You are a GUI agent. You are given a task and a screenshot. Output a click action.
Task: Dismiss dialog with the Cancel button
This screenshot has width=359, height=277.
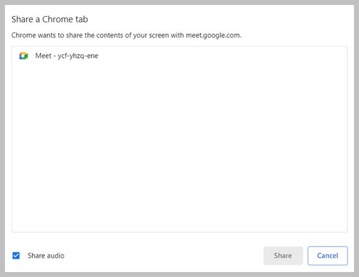(x=327, y=255)
